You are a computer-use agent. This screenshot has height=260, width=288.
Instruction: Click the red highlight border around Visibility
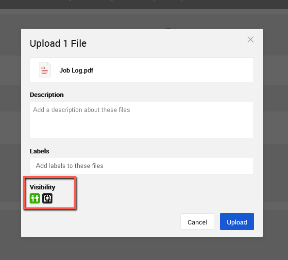50,177
